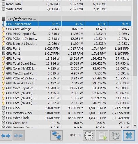The height and width of the screenshot is (144, 138).
Task: Click the 98.0 % maximum core load value
Action: pos(101,123)
